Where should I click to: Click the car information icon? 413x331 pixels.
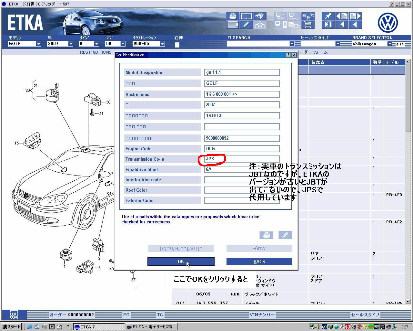pyautogui.click(x=260, y=25)
